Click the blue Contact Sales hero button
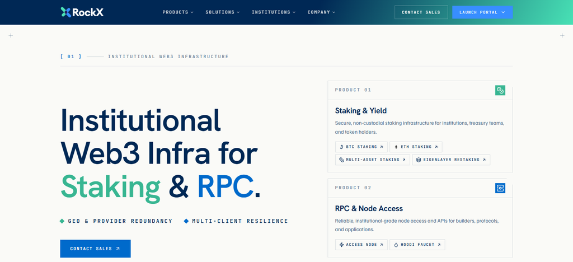 click(95, 249)
